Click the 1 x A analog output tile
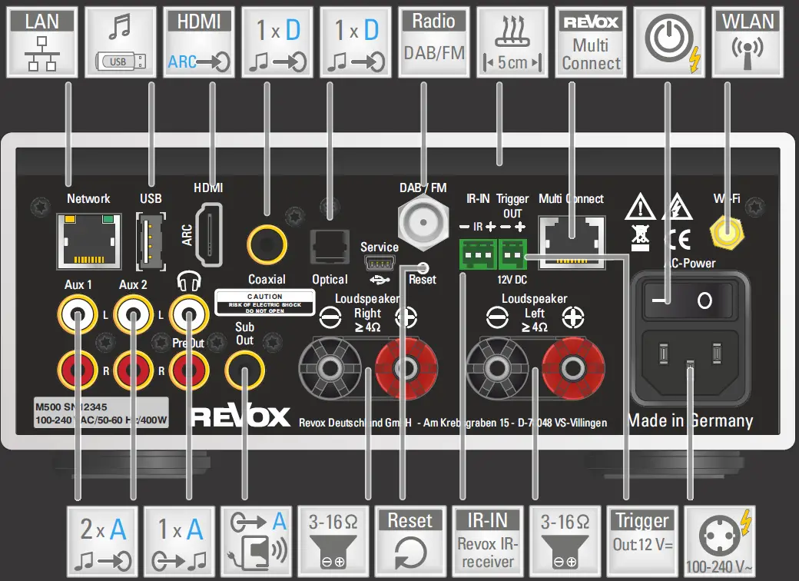This screenshot has height=581, width=799. pyautogui.click(x=179, y=541)
